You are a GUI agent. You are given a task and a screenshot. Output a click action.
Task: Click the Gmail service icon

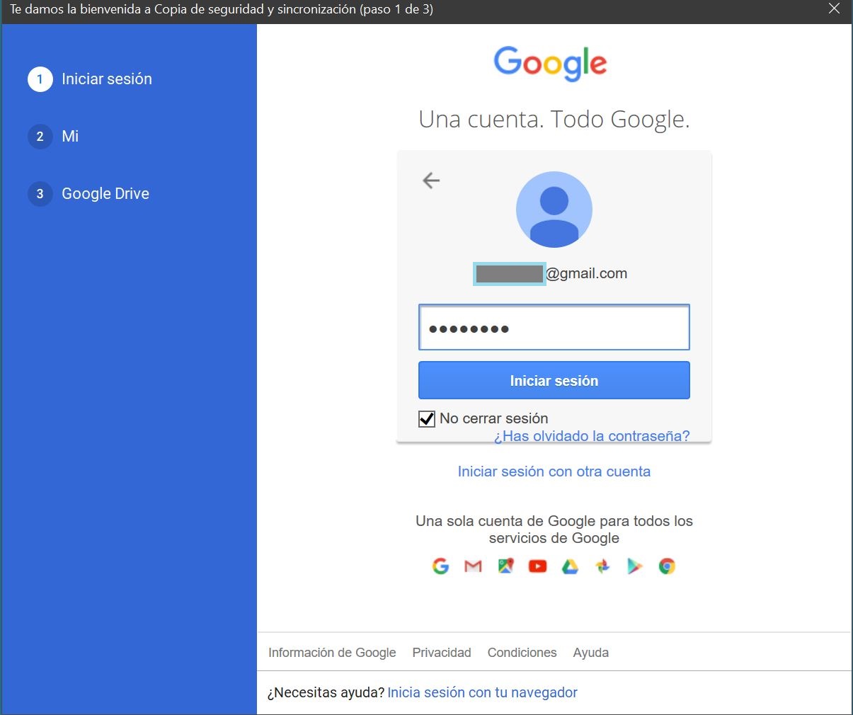pos(473,566)
